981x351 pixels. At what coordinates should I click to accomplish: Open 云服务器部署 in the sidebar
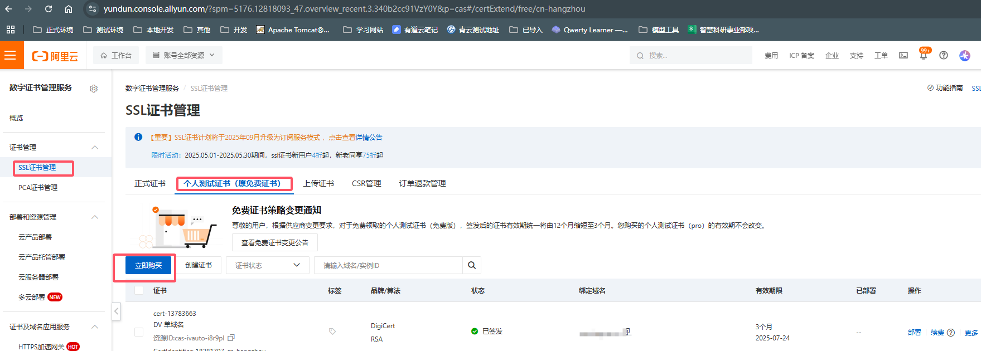pos(38,277)
